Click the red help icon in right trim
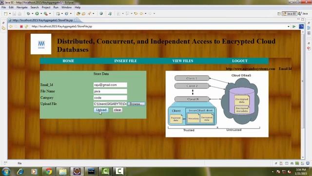 [309, 48]
